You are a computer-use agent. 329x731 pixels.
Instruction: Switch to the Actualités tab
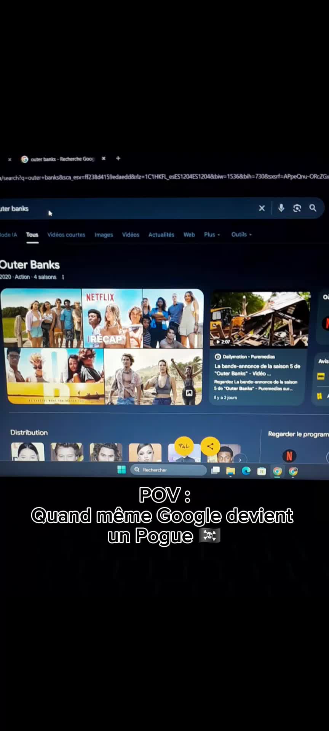click(161, 235)
